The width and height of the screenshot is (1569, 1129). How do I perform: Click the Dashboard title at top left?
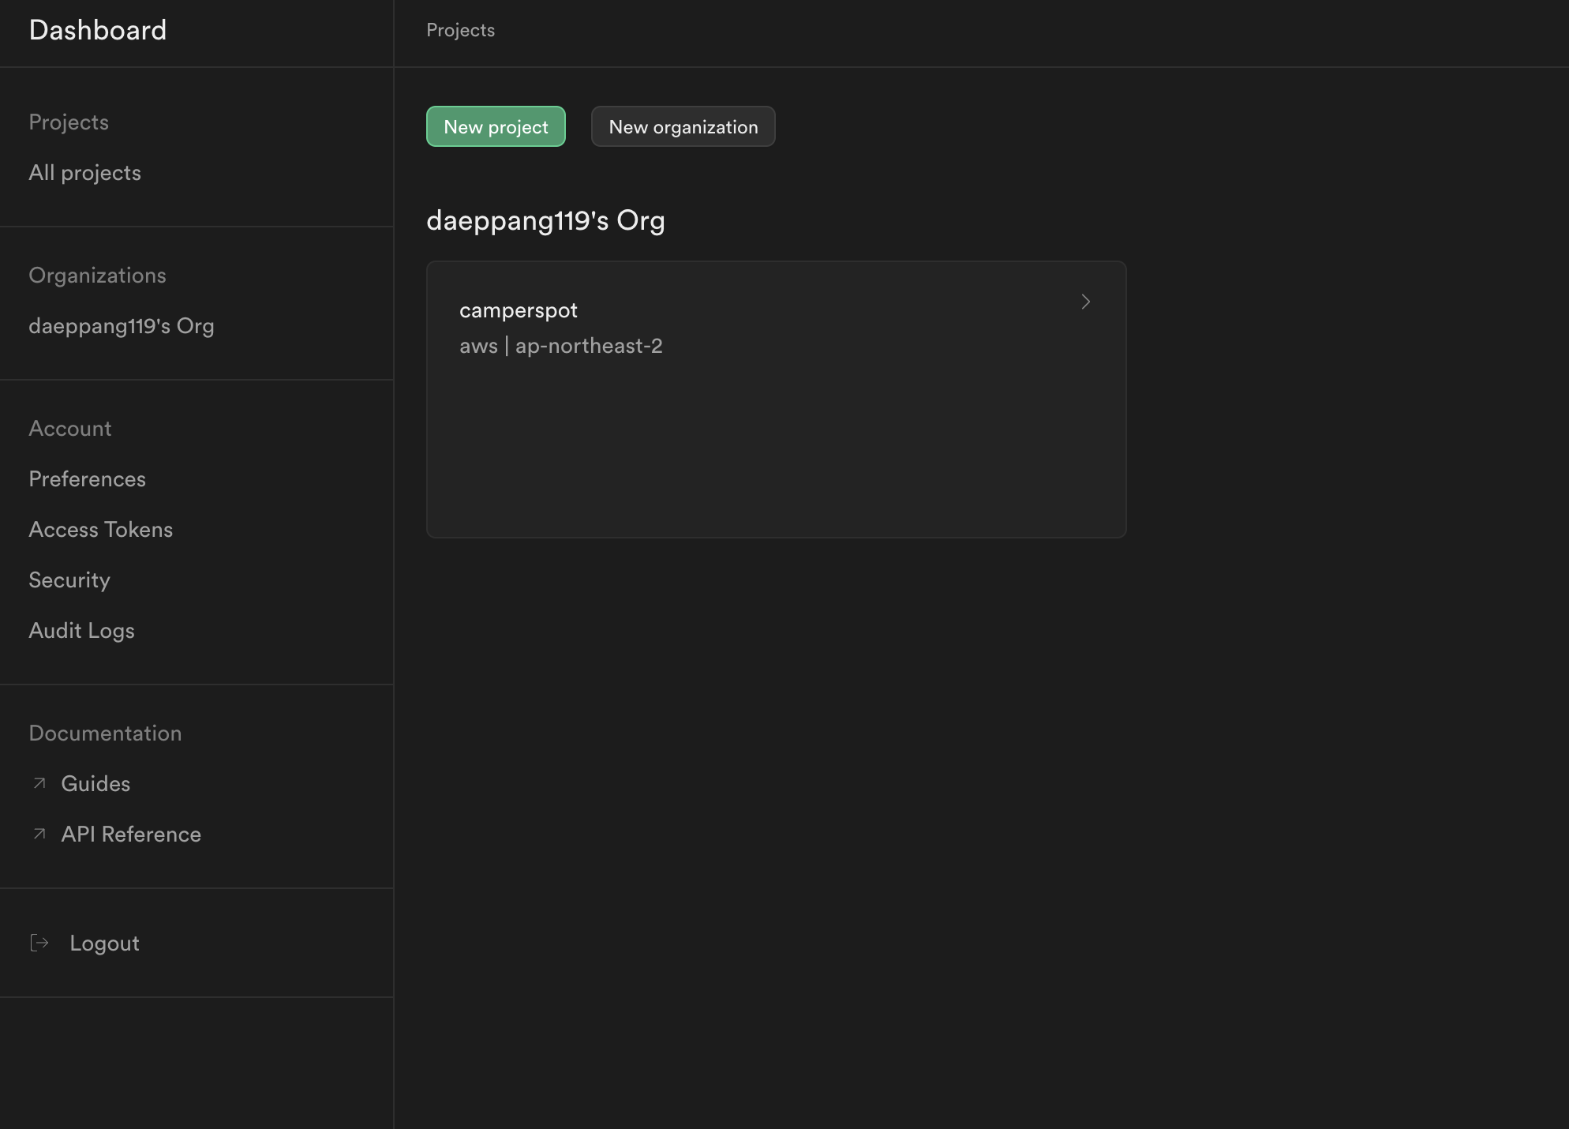[x=98, y=30]
